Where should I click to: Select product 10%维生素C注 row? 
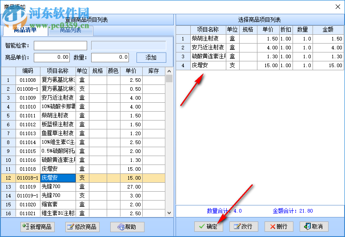click(x=83, y=142)
